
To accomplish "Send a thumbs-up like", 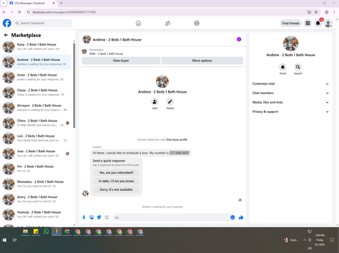I will click(241, 217).
